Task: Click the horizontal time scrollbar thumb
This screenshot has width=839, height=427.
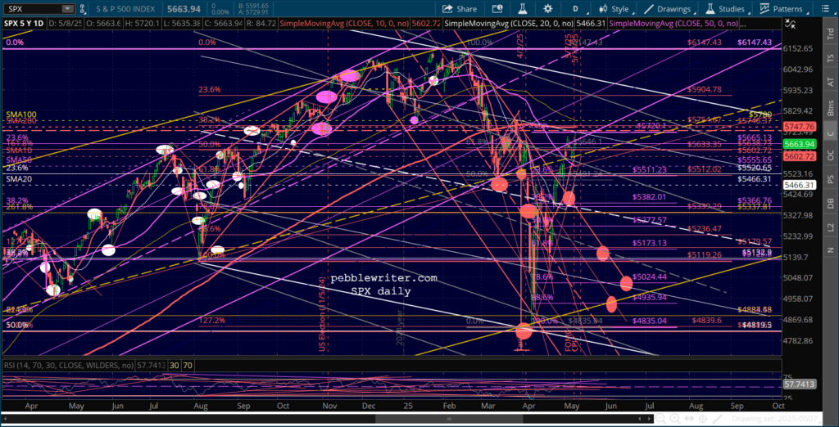Action: 447,419
